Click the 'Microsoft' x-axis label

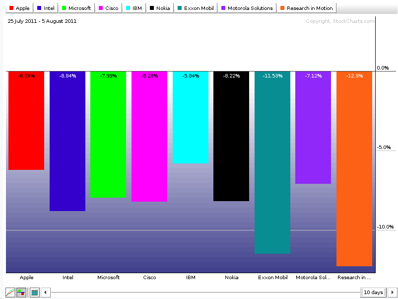(108, 278)
